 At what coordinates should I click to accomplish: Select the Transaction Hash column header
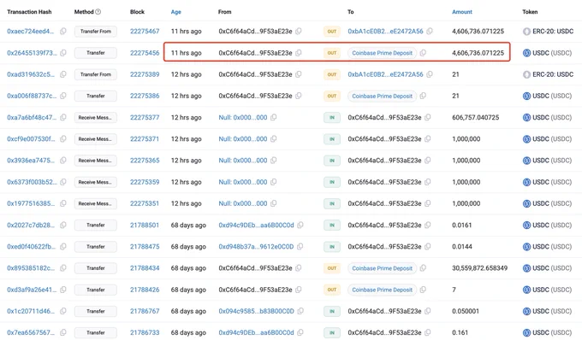29,12
